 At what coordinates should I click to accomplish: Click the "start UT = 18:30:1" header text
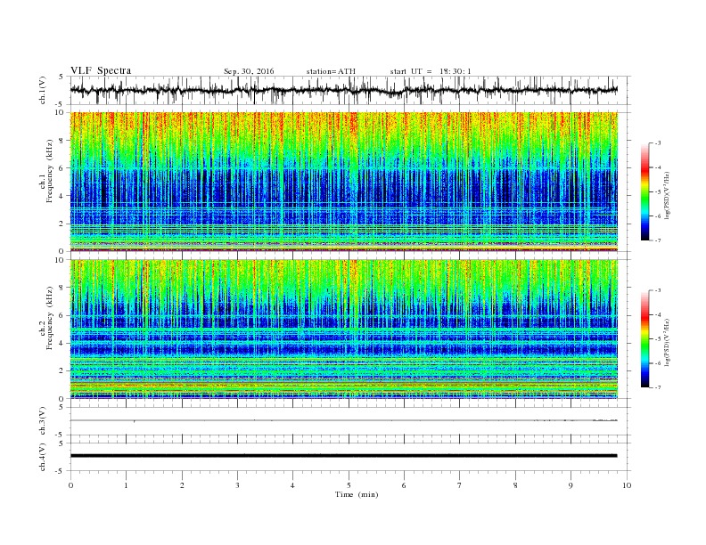pos(431,71)
